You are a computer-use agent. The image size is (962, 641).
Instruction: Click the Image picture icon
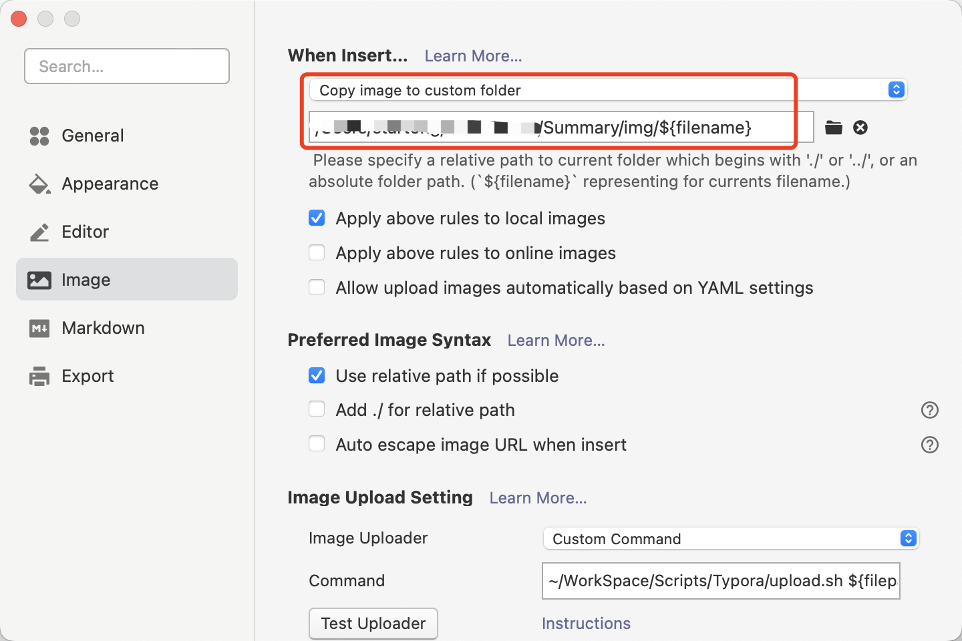pos(39,280)
